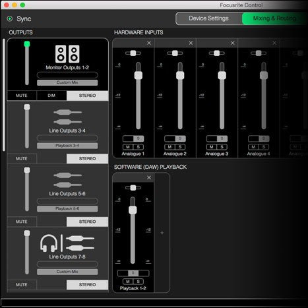Click DIM on Monitor Outputs 1-2
308x308 pixels.
coord(51,96)
